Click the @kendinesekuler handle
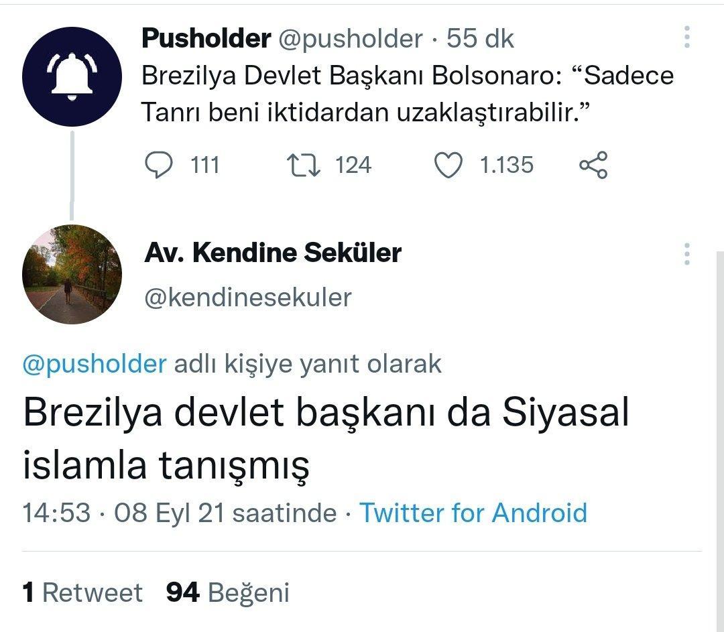This screenshot has width=724, height=632. (247, 297)
